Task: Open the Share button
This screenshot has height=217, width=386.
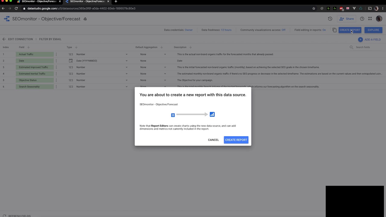Action: (346, 19)
